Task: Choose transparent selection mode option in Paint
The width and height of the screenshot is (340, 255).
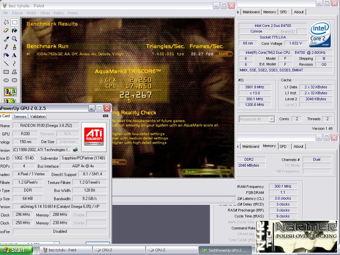Action: (x=10, y=101)
